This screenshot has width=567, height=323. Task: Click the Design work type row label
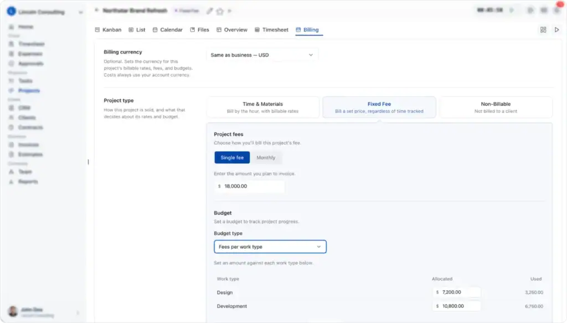[225, 293]
